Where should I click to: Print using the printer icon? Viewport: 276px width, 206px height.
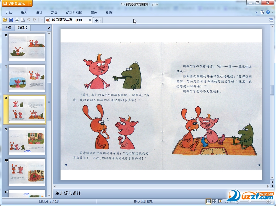(x=17, y=20)
